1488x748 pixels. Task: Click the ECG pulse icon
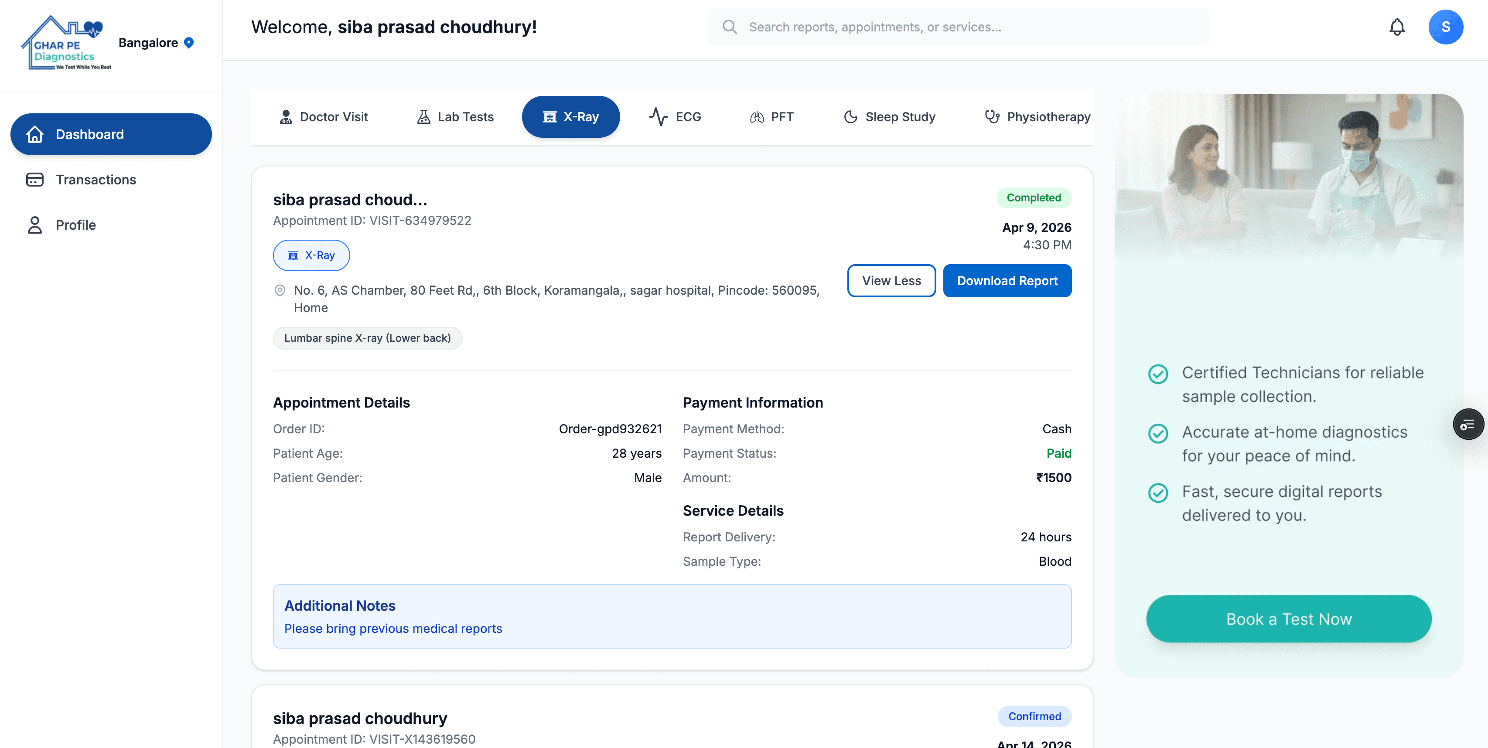[658, 117]
